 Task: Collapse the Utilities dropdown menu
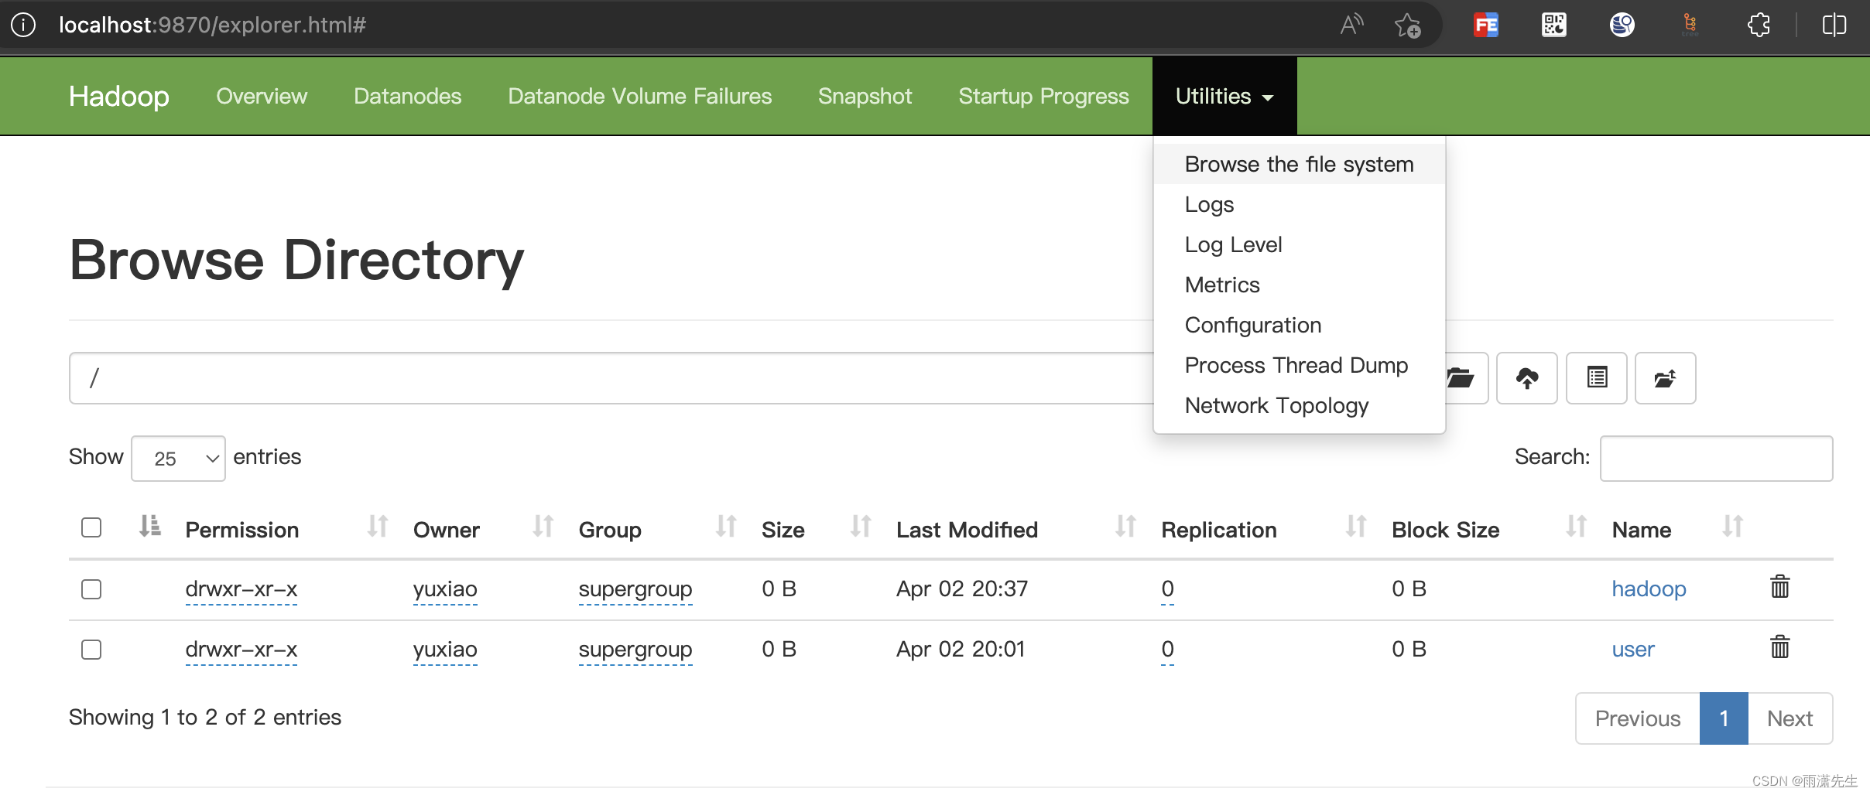tap(1224, 96)
